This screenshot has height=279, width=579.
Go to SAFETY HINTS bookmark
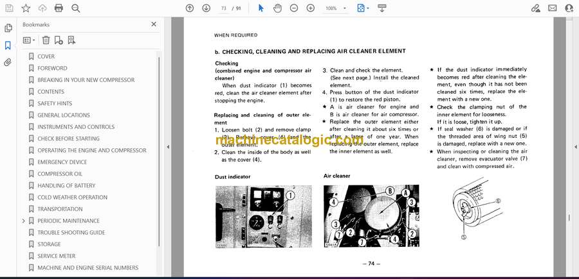coord(55,103)
